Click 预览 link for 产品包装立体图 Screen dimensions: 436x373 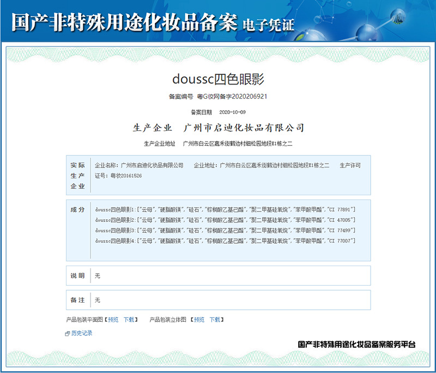pos(199,320)
